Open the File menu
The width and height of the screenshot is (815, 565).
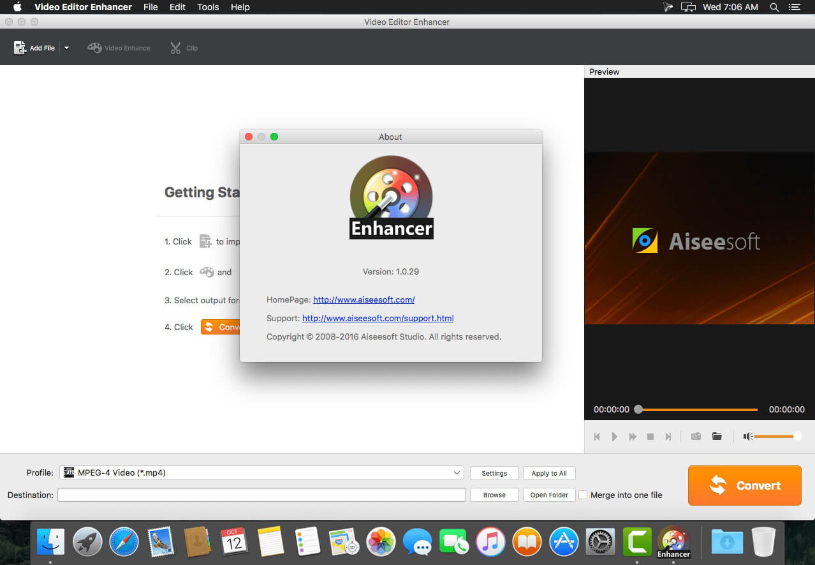point(151,7)
